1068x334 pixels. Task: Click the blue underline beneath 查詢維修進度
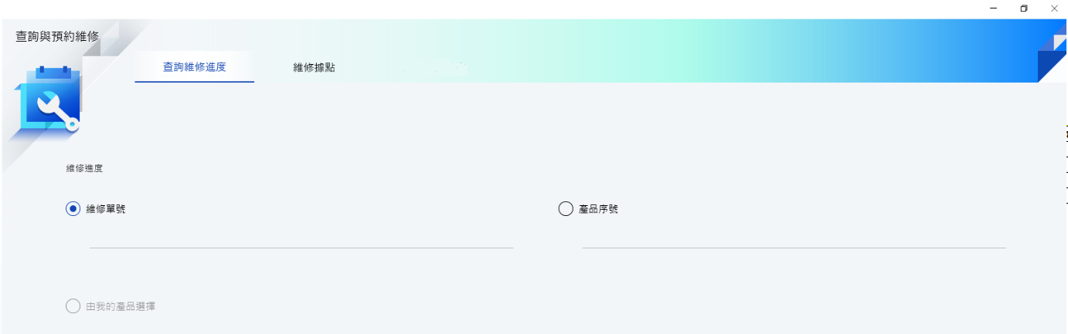194,82
